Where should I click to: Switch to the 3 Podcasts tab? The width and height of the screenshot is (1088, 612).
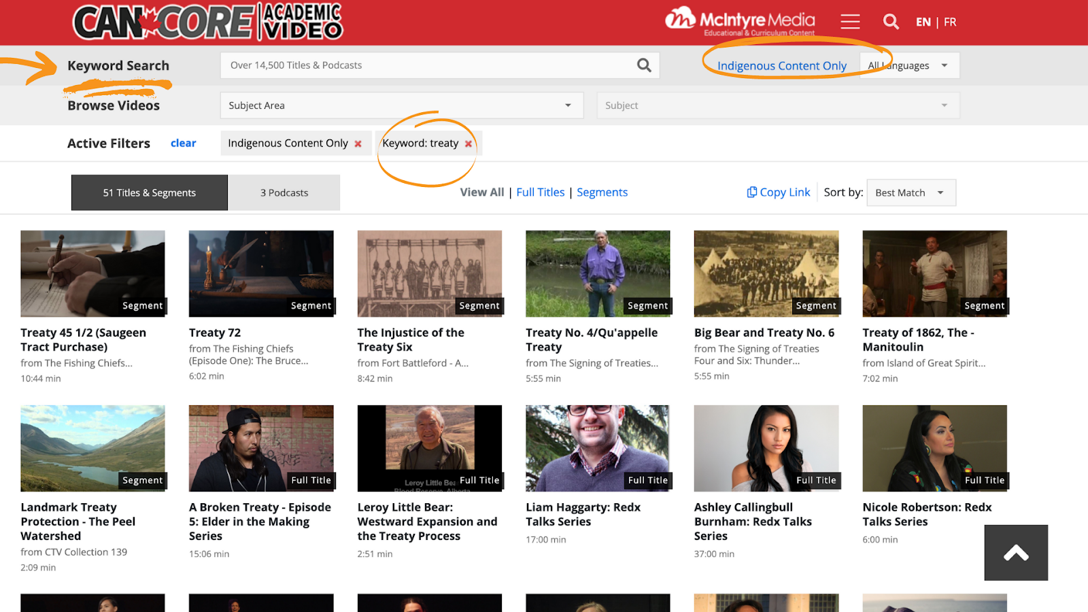pos(284,193)
